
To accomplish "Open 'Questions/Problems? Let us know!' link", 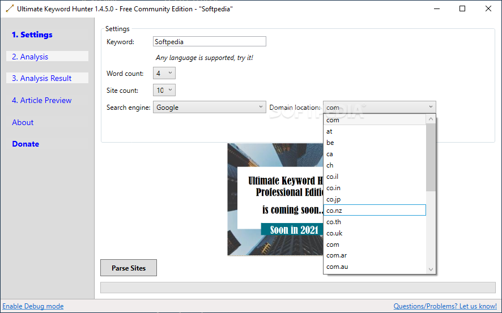I will pos(445,306).
